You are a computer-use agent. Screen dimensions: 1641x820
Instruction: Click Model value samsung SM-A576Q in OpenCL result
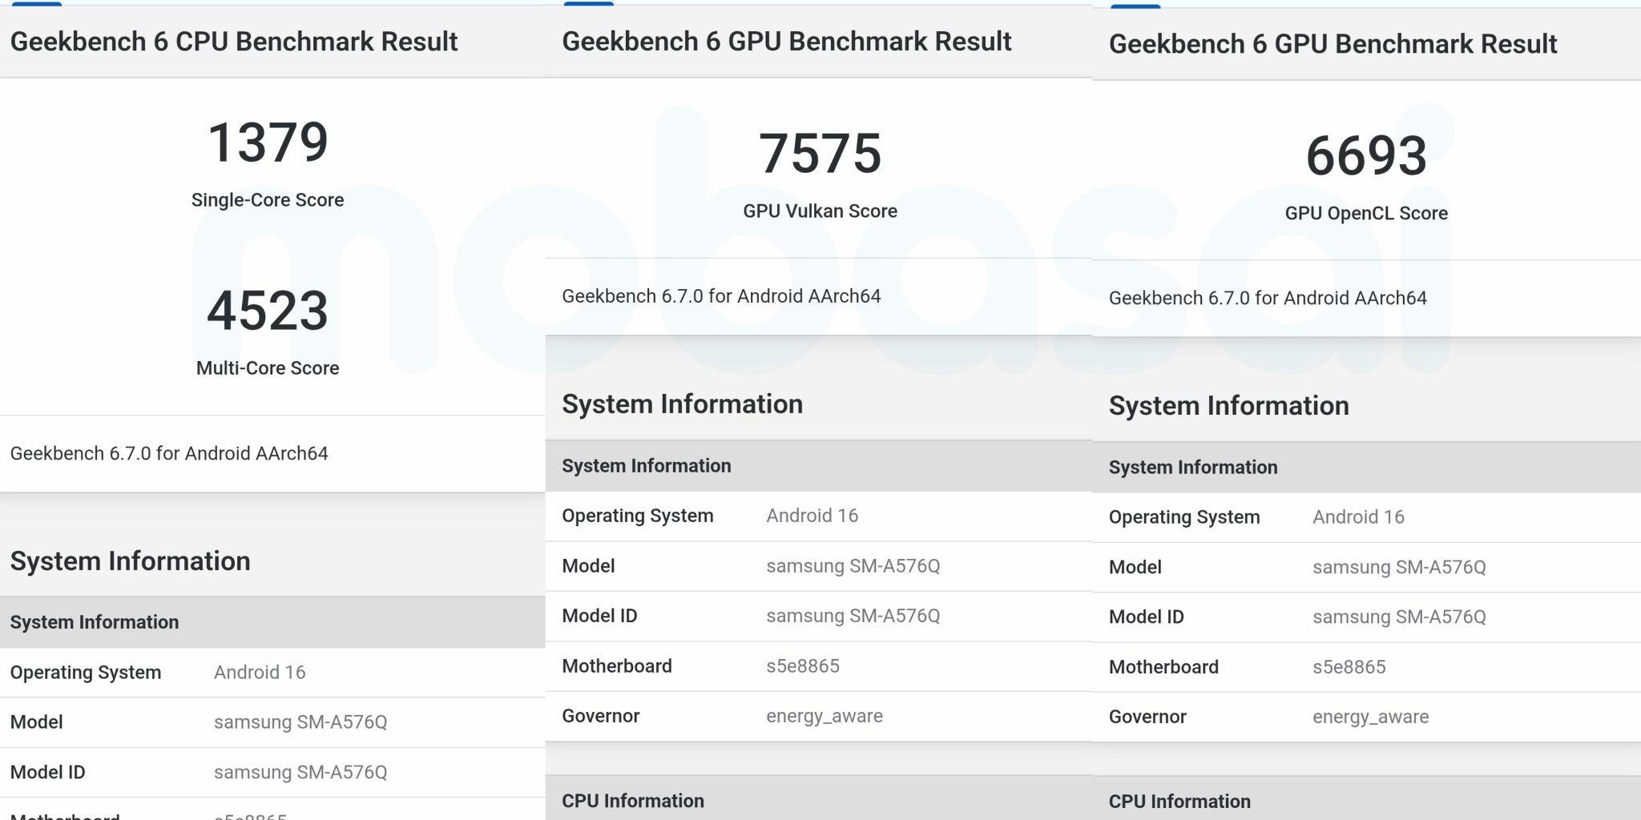point(1399,568)
